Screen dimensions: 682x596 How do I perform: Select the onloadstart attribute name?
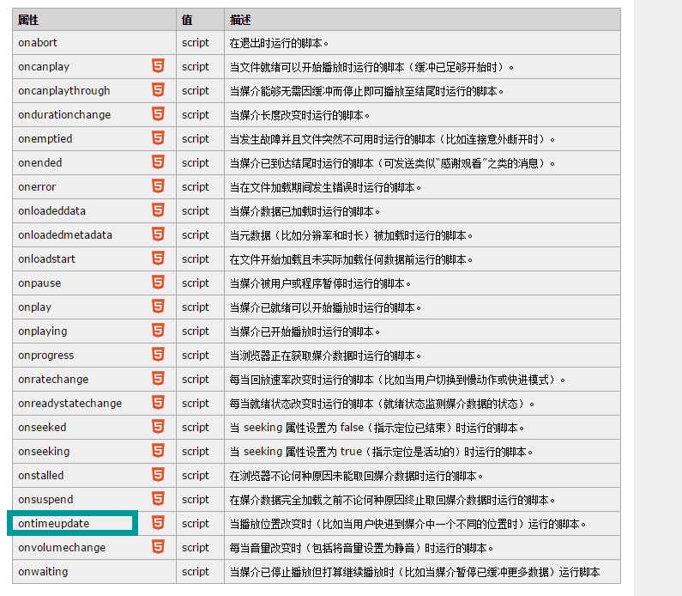coord(46,259)
